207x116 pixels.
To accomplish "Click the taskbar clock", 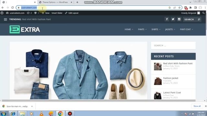I will (201, 113).
